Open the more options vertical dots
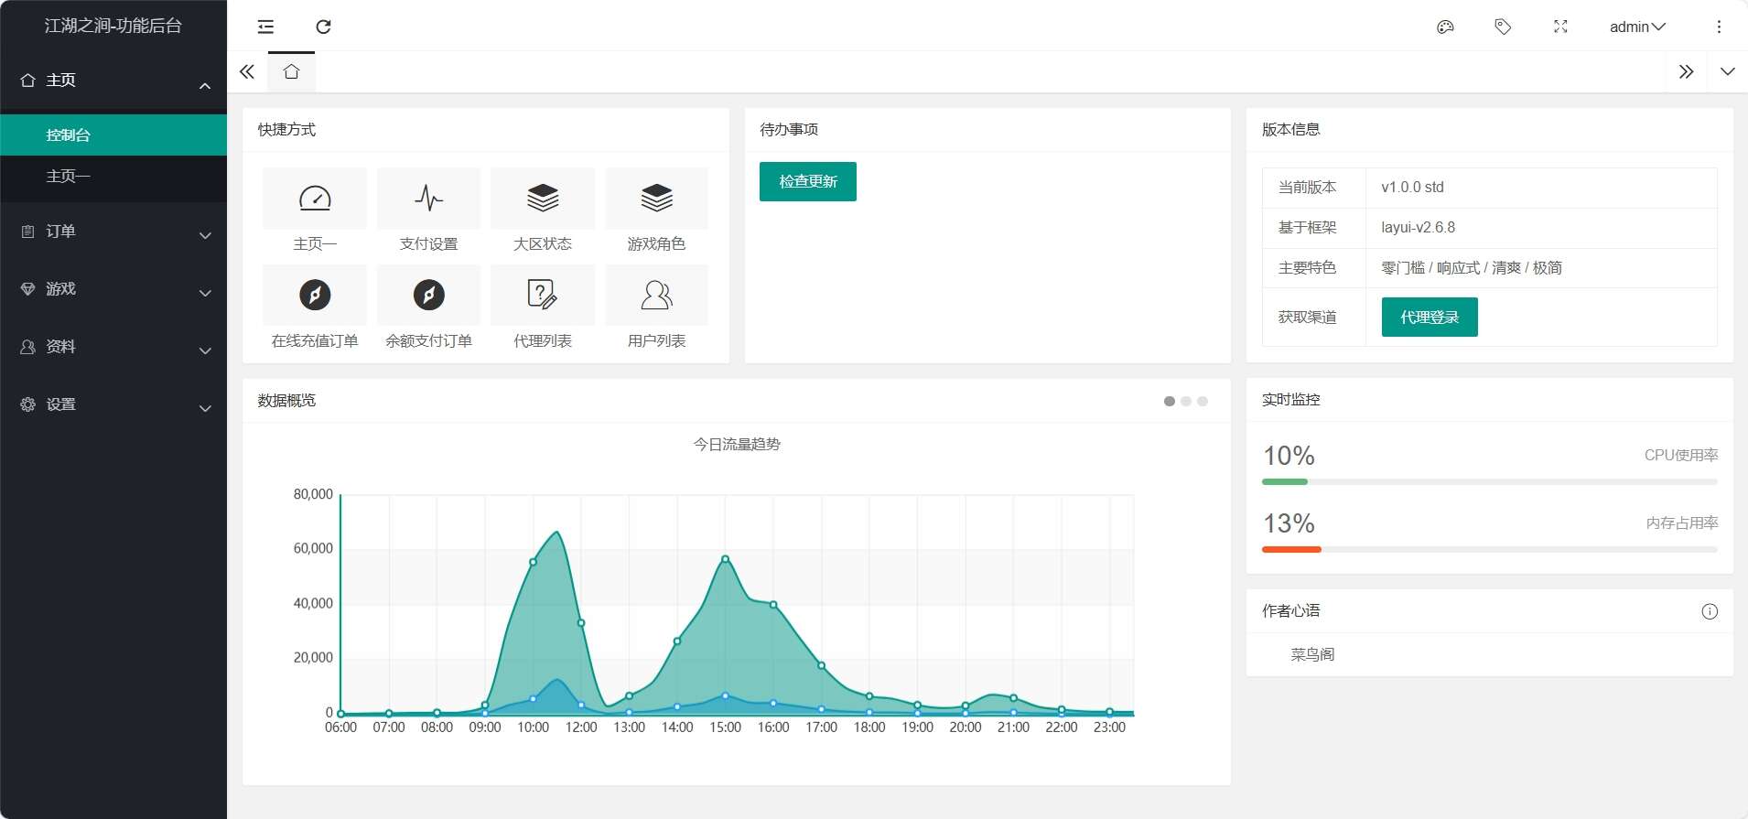The image size is (1748, 819). [x=1719, y=27]
